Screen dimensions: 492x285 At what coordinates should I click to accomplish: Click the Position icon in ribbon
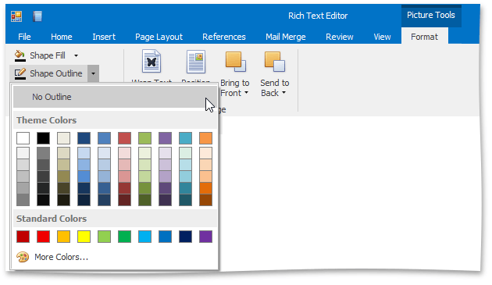196,62
